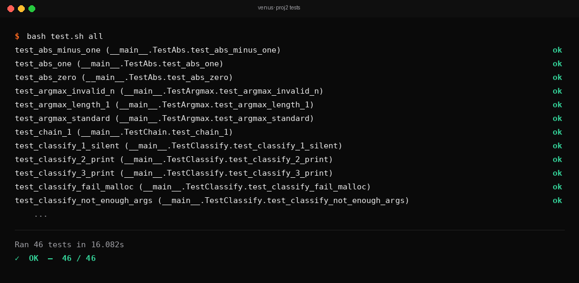Click the yellow minimize window button
Viewport: 579px width, 283px height.
tap(21, 8)
